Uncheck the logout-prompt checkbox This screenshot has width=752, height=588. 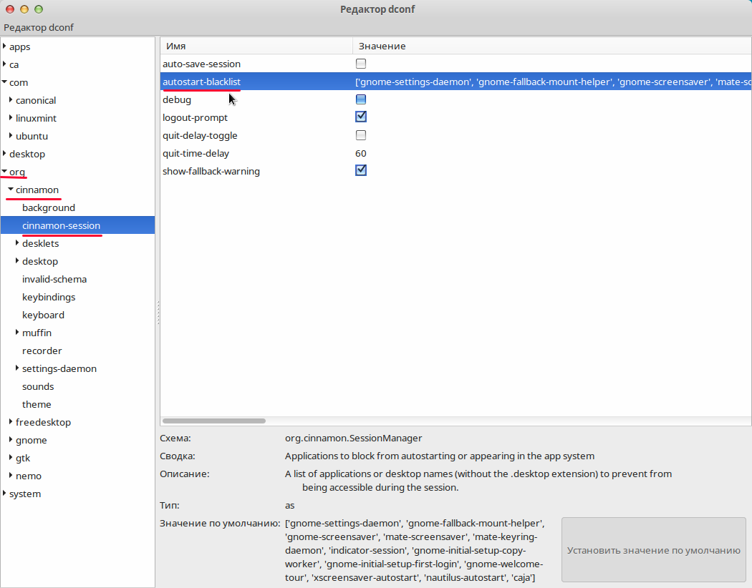(361, 117)
